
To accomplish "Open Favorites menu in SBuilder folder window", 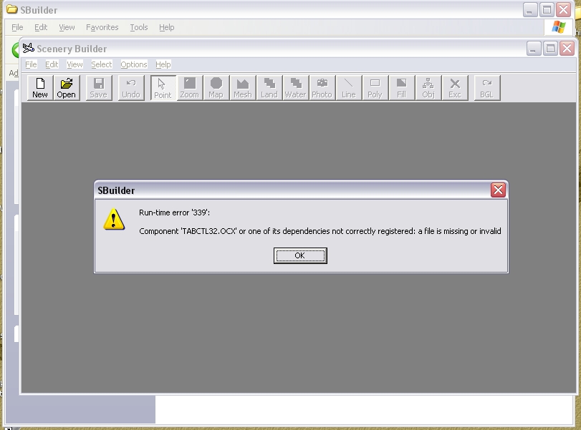I will coord(102,27).
